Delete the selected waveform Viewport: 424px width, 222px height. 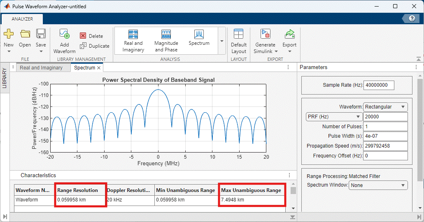pos(91,36)
